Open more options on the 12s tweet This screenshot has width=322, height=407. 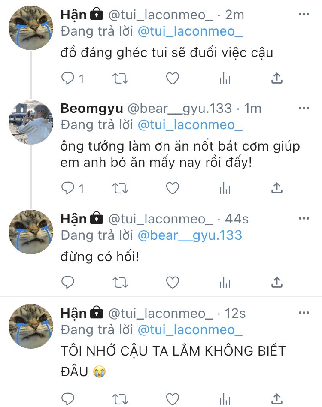coord(304,313)
